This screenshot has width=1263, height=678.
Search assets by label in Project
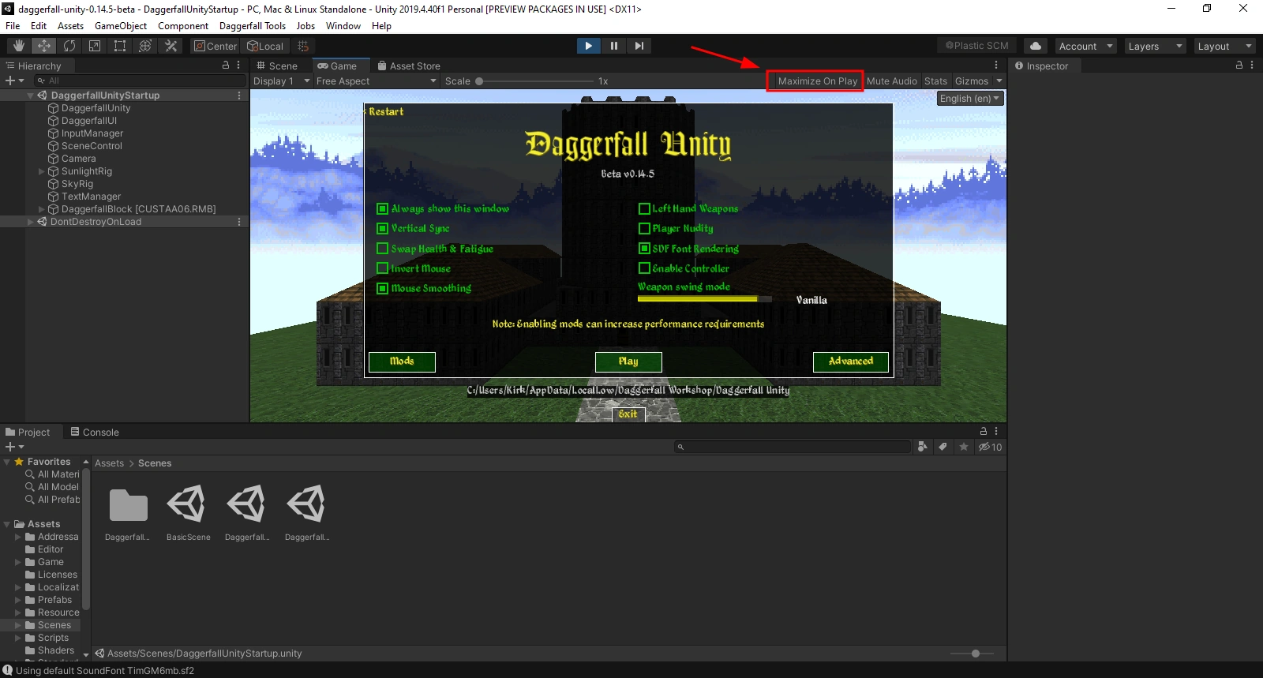tap(943, 447)
